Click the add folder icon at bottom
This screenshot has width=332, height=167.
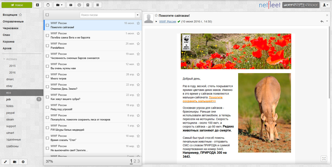coord(15,162)
